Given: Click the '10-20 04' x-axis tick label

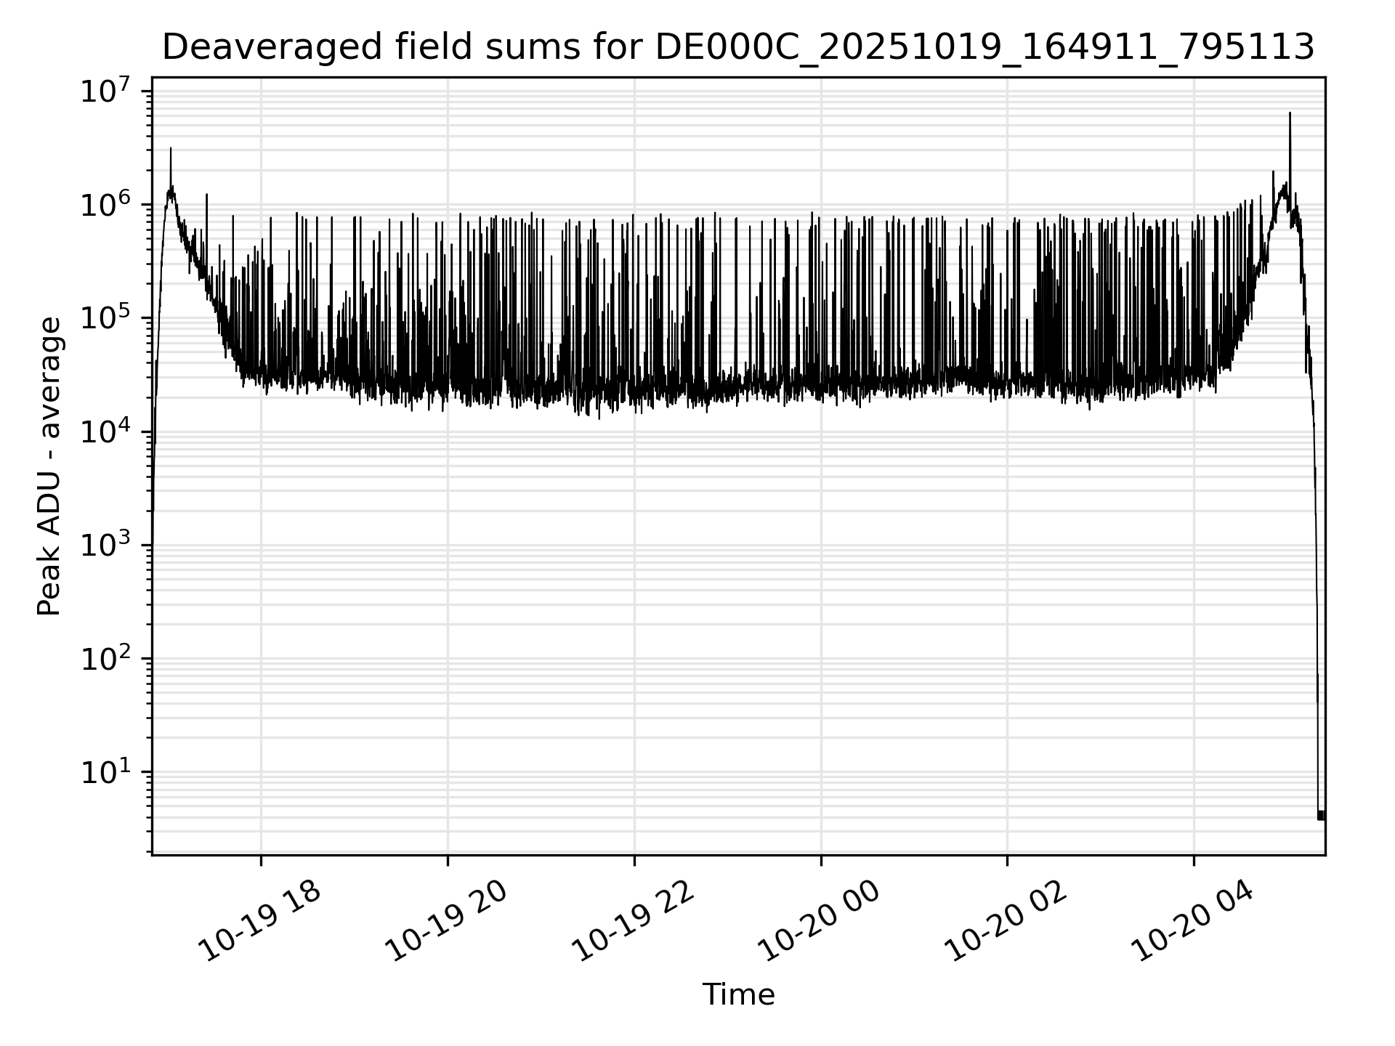Looking at the screenshot, I should point(1192,922).
